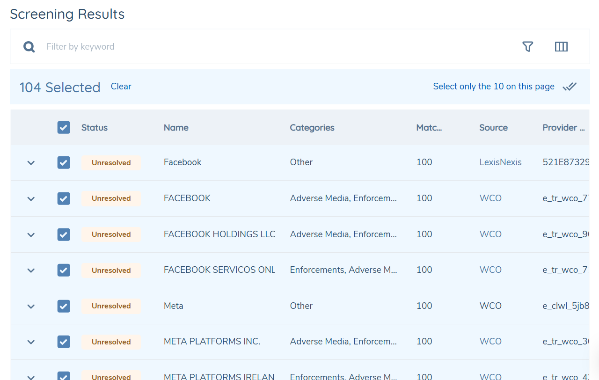The image size is (599, 380).
Task: Click the Unresolved badge for FACEBOOK HOLDINGS LLC
Action: tap(111, 234)
